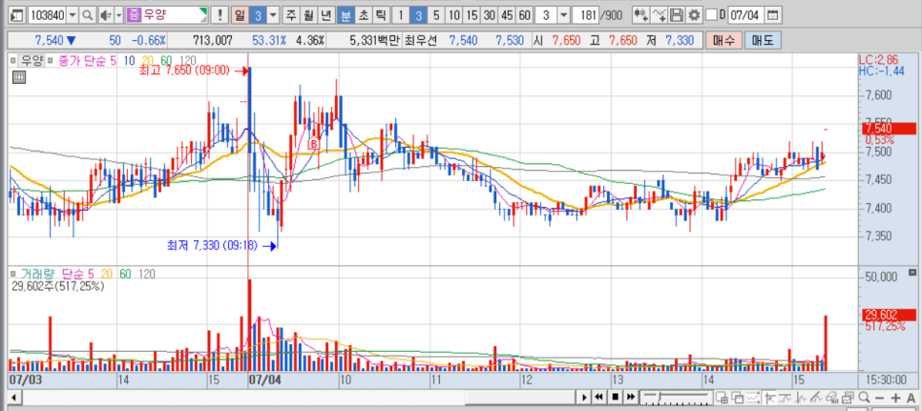The width and height of the screenshot is (922, 411).
Task: Fast forward the chart replay
Action: pos(630,397)
